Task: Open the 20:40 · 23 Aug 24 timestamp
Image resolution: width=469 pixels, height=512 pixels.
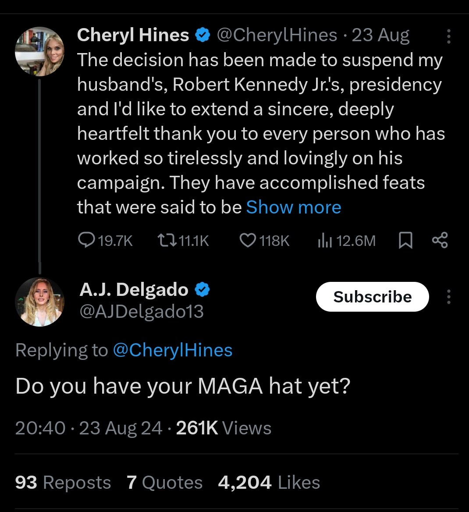Action: point(89,428)
